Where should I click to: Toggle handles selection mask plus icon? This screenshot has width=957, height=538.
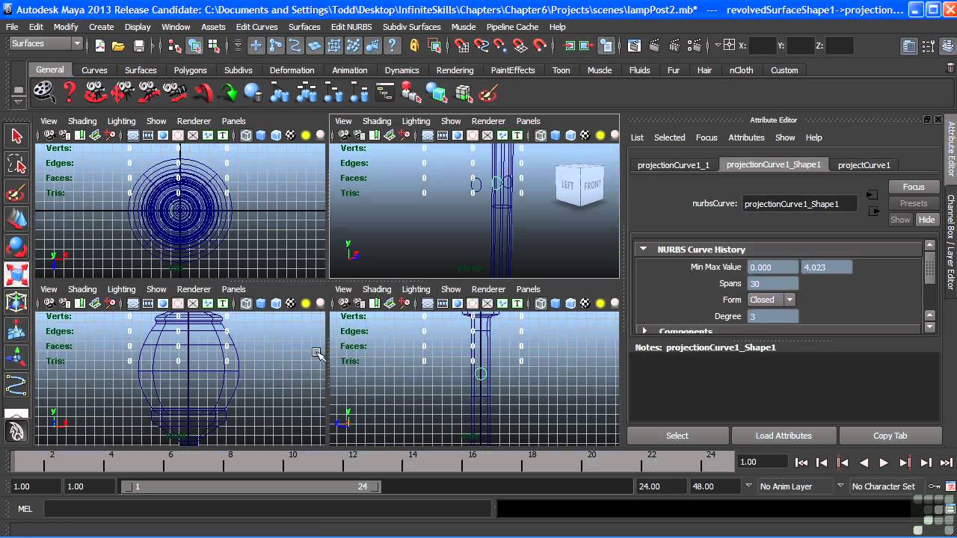point(256,46)
